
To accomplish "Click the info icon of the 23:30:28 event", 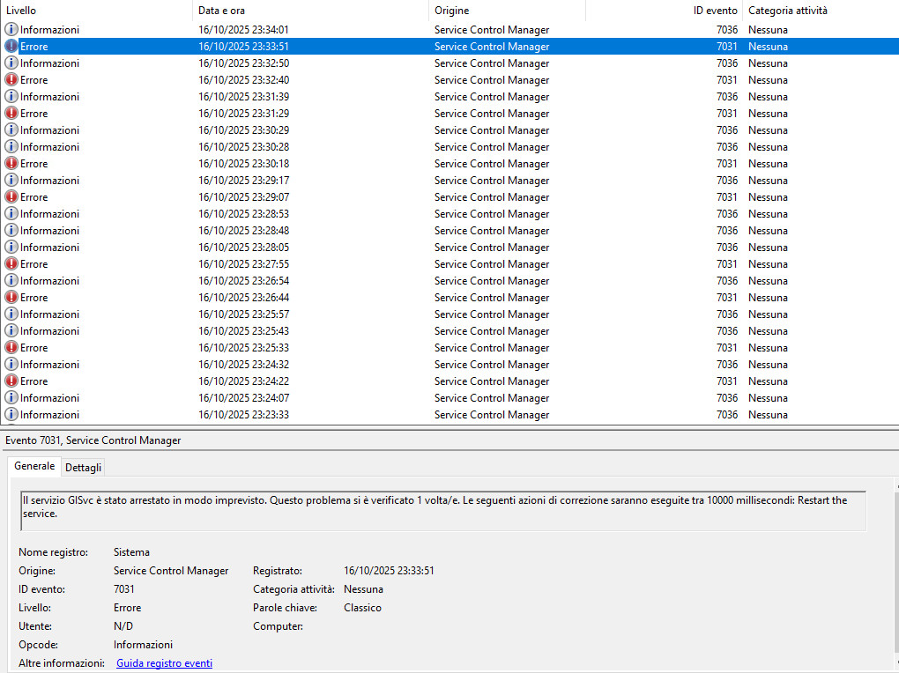I will point(11,147).
